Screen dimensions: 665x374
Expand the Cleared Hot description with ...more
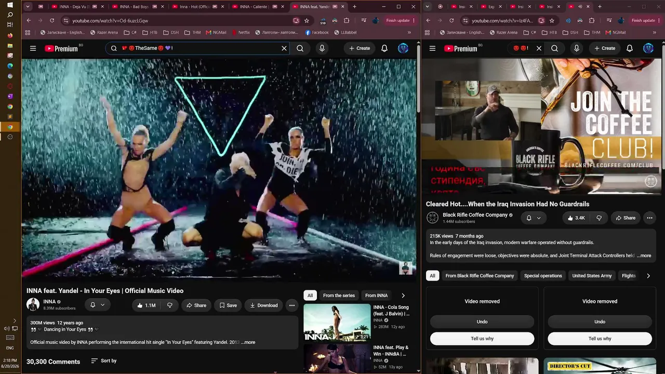pyautogui.click(x=644, y=256)
